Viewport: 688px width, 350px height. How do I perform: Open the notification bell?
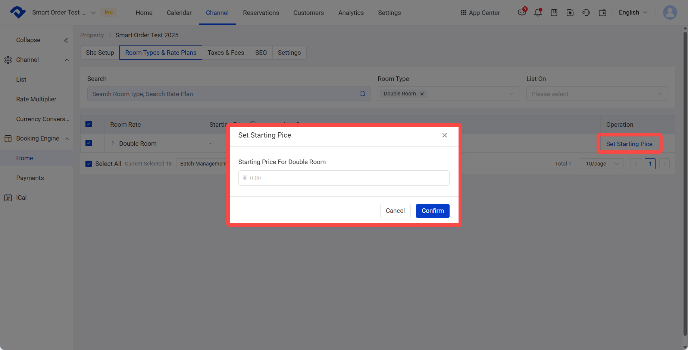click(538, 13)
